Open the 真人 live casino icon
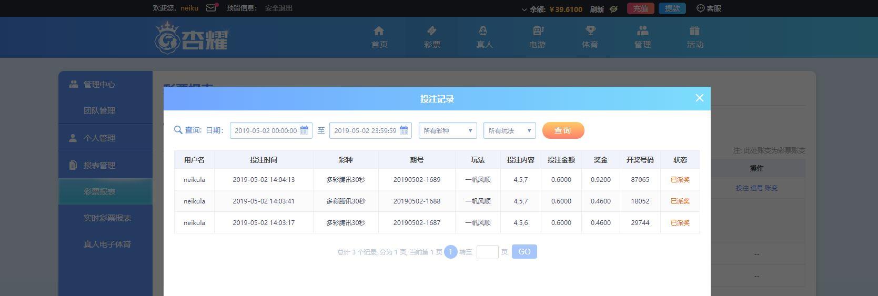The image size is (878, 296). pyautogui.click(x=483, y=31)
